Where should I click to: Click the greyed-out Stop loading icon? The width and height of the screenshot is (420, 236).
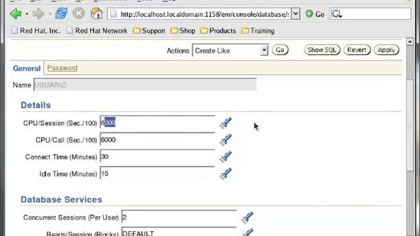click(x=79, y=13)
